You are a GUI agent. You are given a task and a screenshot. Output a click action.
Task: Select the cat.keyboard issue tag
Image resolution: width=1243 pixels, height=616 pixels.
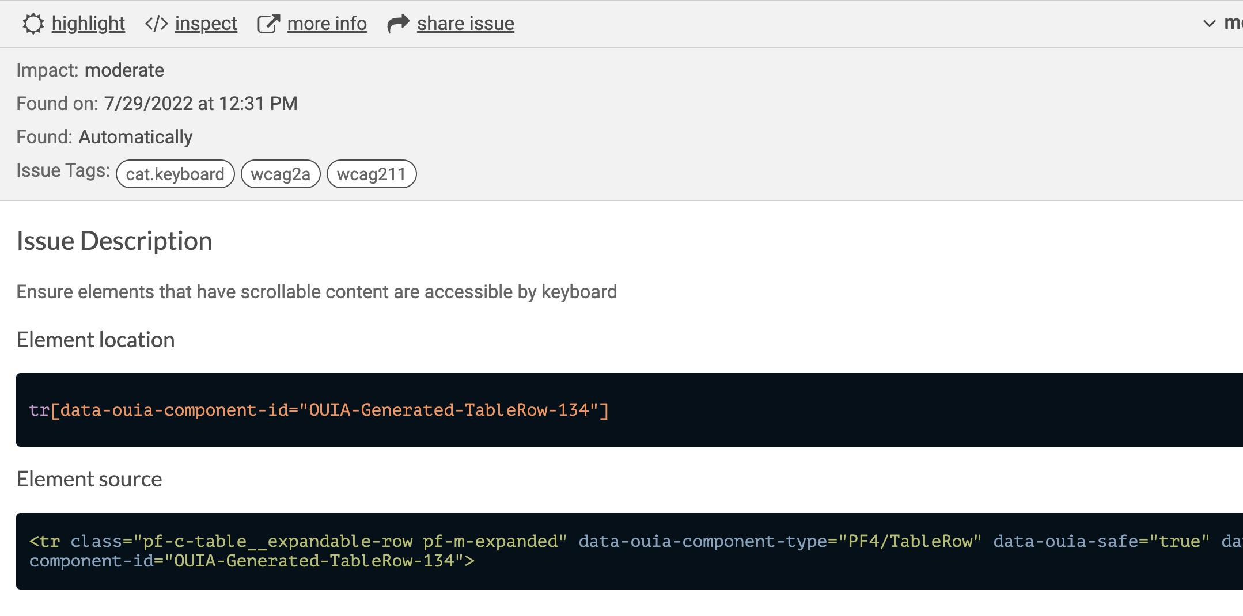[175, 174]
